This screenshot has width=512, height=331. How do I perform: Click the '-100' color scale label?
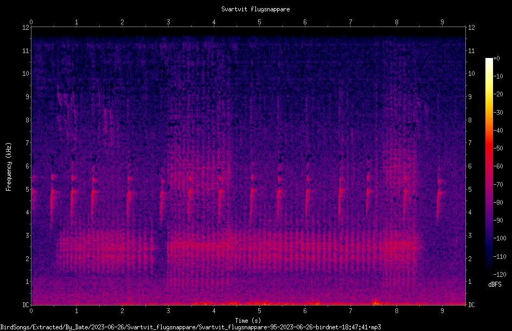click(500, 238)
